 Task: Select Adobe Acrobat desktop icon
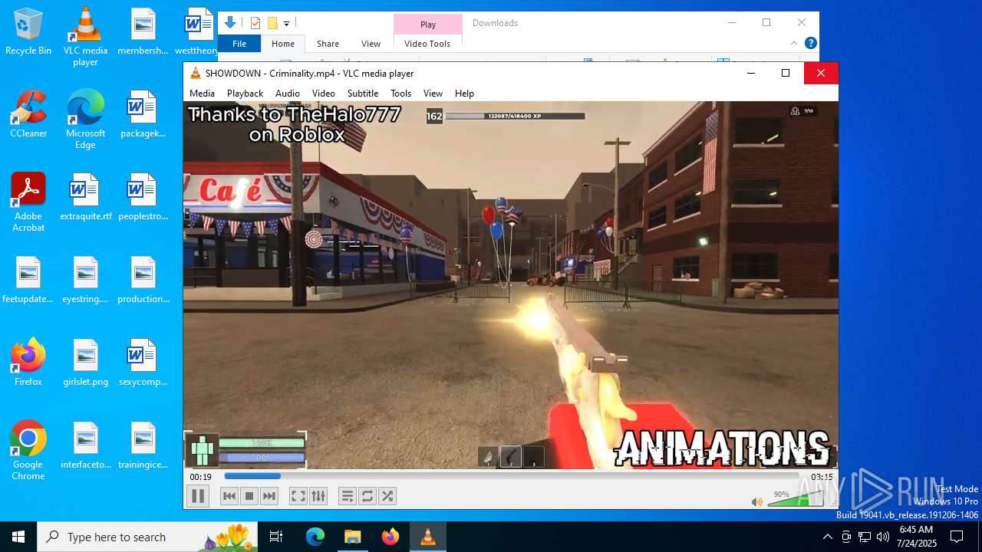tap(28, 202)
